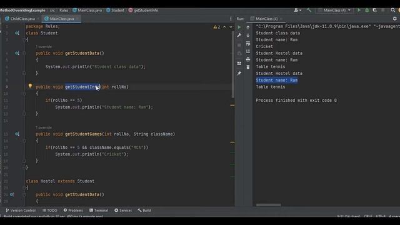Screen dimensions: 400x225
Task: Click '1 override' hint above getStudentData
Action: pos(44,47)
